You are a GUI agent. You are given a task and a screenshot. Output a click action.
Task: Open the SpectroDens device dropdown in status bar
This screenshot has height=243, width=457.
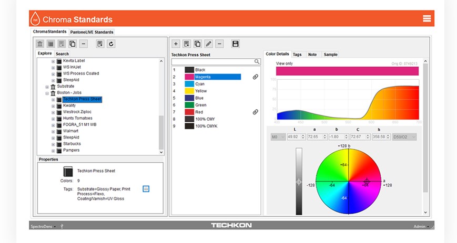43,226
